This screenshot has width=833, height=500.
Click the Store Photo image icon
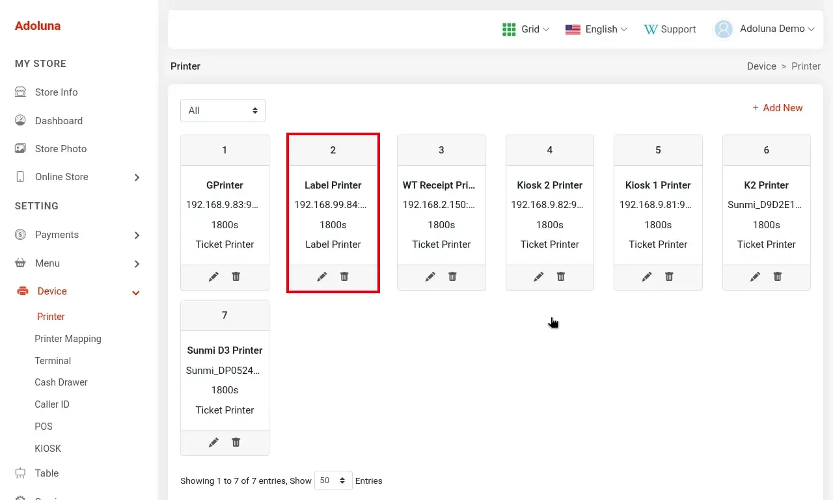coord(20,148)
